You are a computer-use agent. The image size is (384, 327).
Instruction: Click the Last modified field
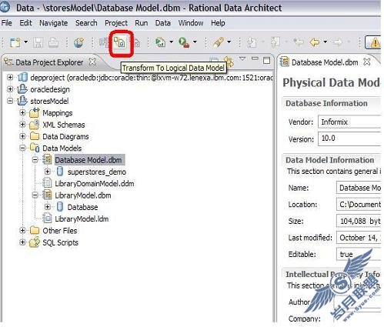point(359,238)
